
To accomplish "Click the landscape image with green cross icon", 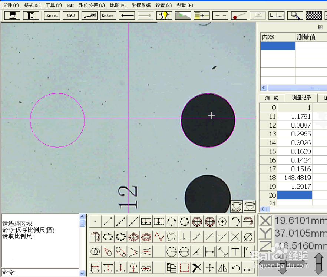I will (183, 16).
